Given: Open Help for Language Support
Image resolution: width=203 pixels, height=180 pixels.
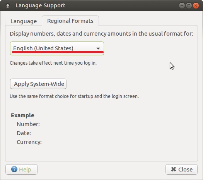Looking at the screenshot, I should click(22, 169).
